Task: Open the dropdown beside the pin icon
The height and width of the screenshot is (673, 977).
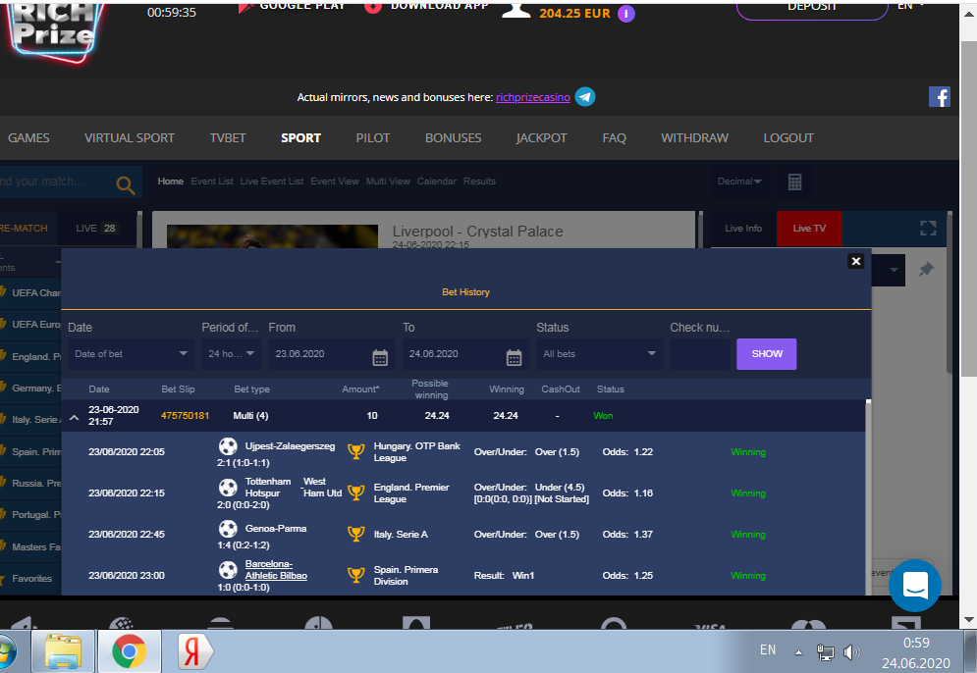Action: tap(894, 270)
